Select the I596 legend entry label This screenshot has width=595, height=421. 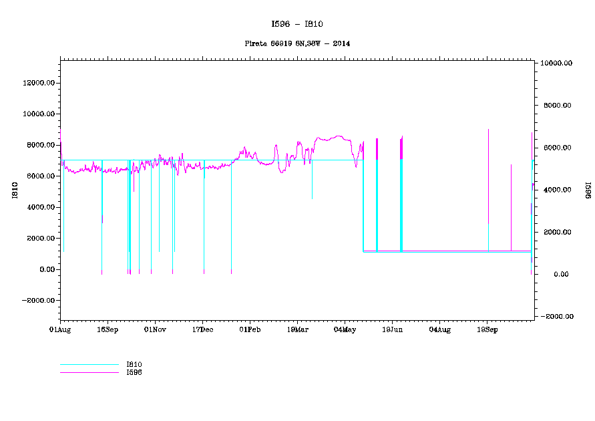[x=134, y=372]
